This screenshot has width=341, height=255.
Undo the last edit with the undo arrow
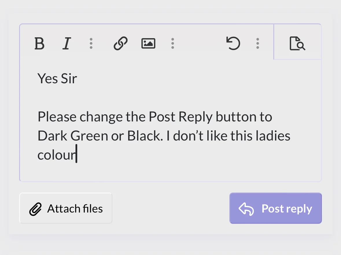pyautogui.click(x=233, y=43)
